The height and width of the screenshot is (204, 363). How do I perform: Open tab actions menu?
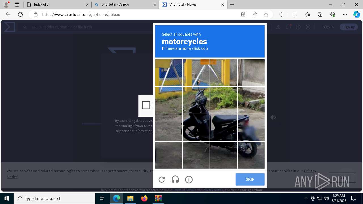click(x=17, y=5)
